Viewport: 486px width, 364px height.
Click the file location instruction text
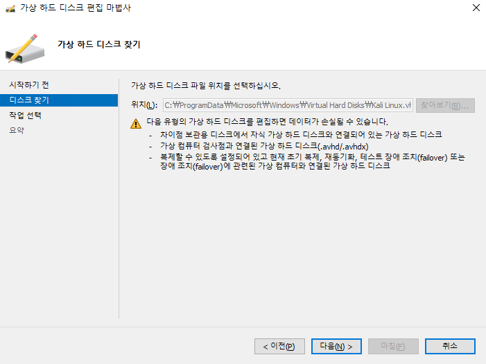pos(205,85)
